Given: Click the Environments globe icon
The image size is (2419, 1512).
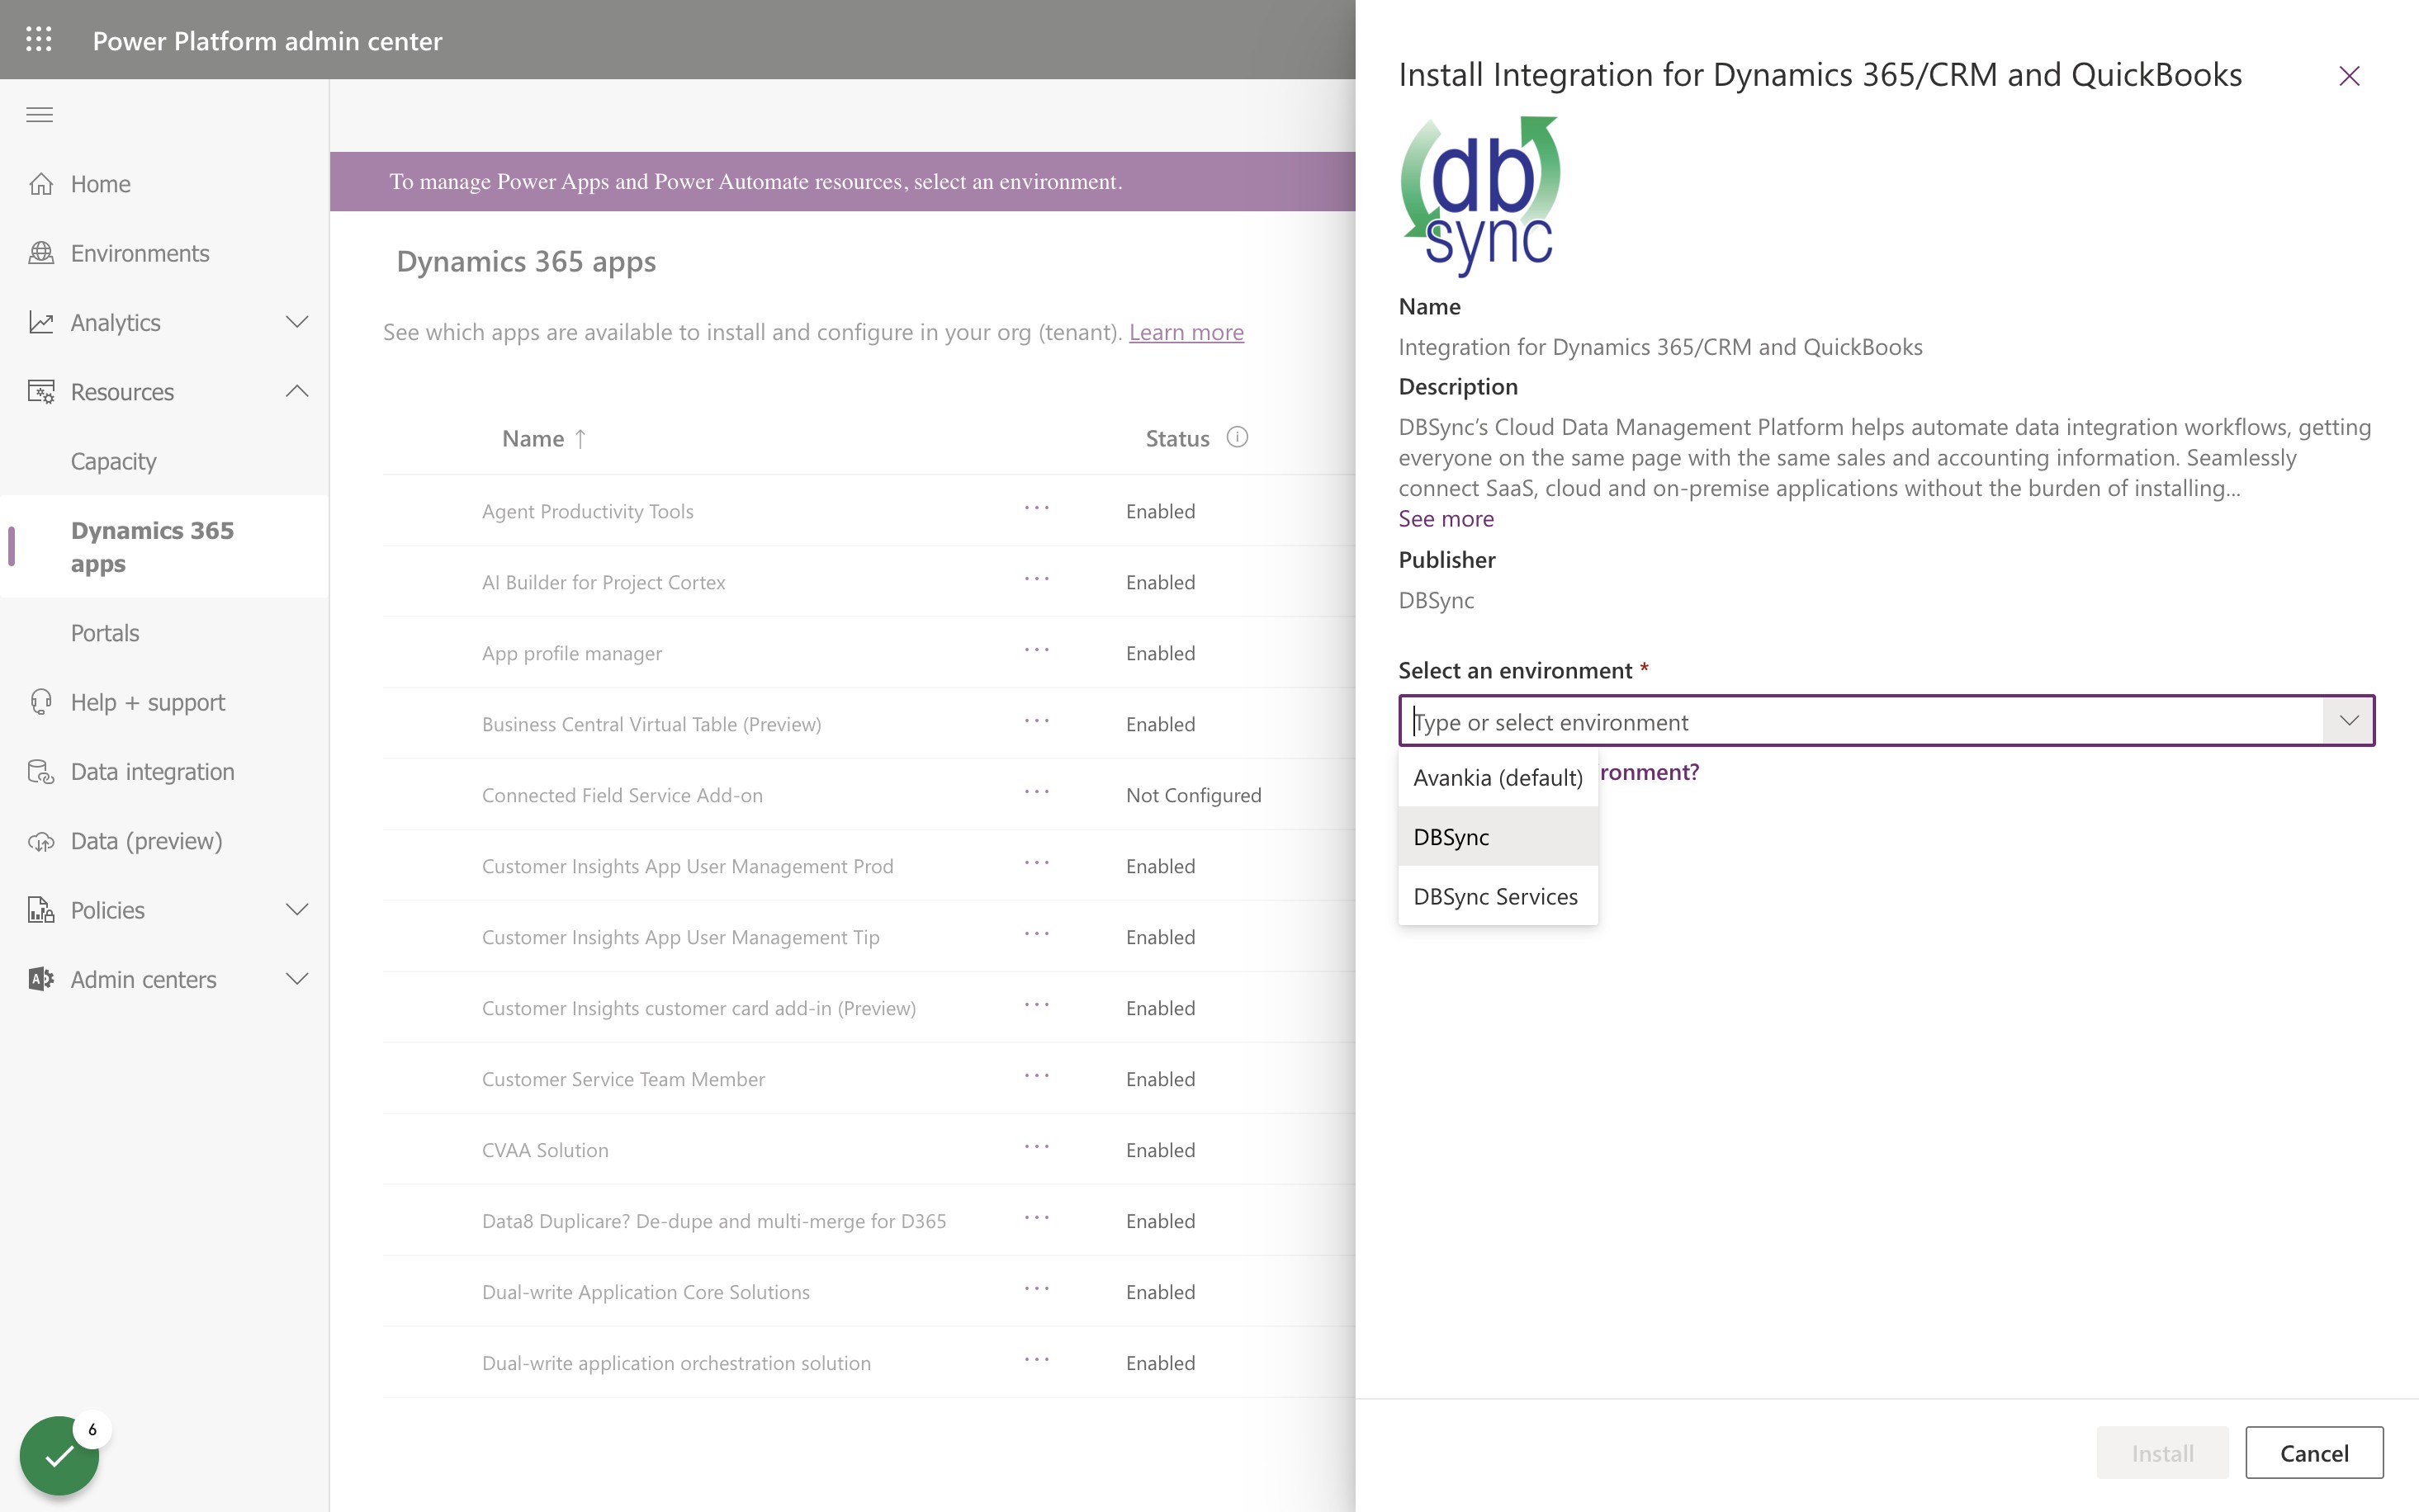Looking at the screenshot, I should click(41, 253).
